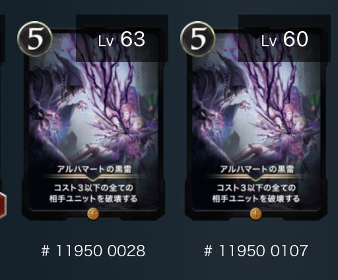Viewport: 338px width, 280px height.
Task: Tap effect text コスト3以下の全ての on right card
Action: point(256,188)
